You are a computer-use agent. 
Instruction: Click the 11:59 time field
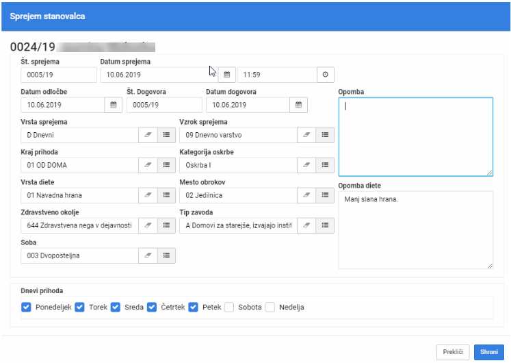point(277,75)
